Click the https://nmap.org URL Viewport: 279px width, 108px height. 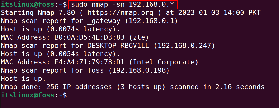120,13
